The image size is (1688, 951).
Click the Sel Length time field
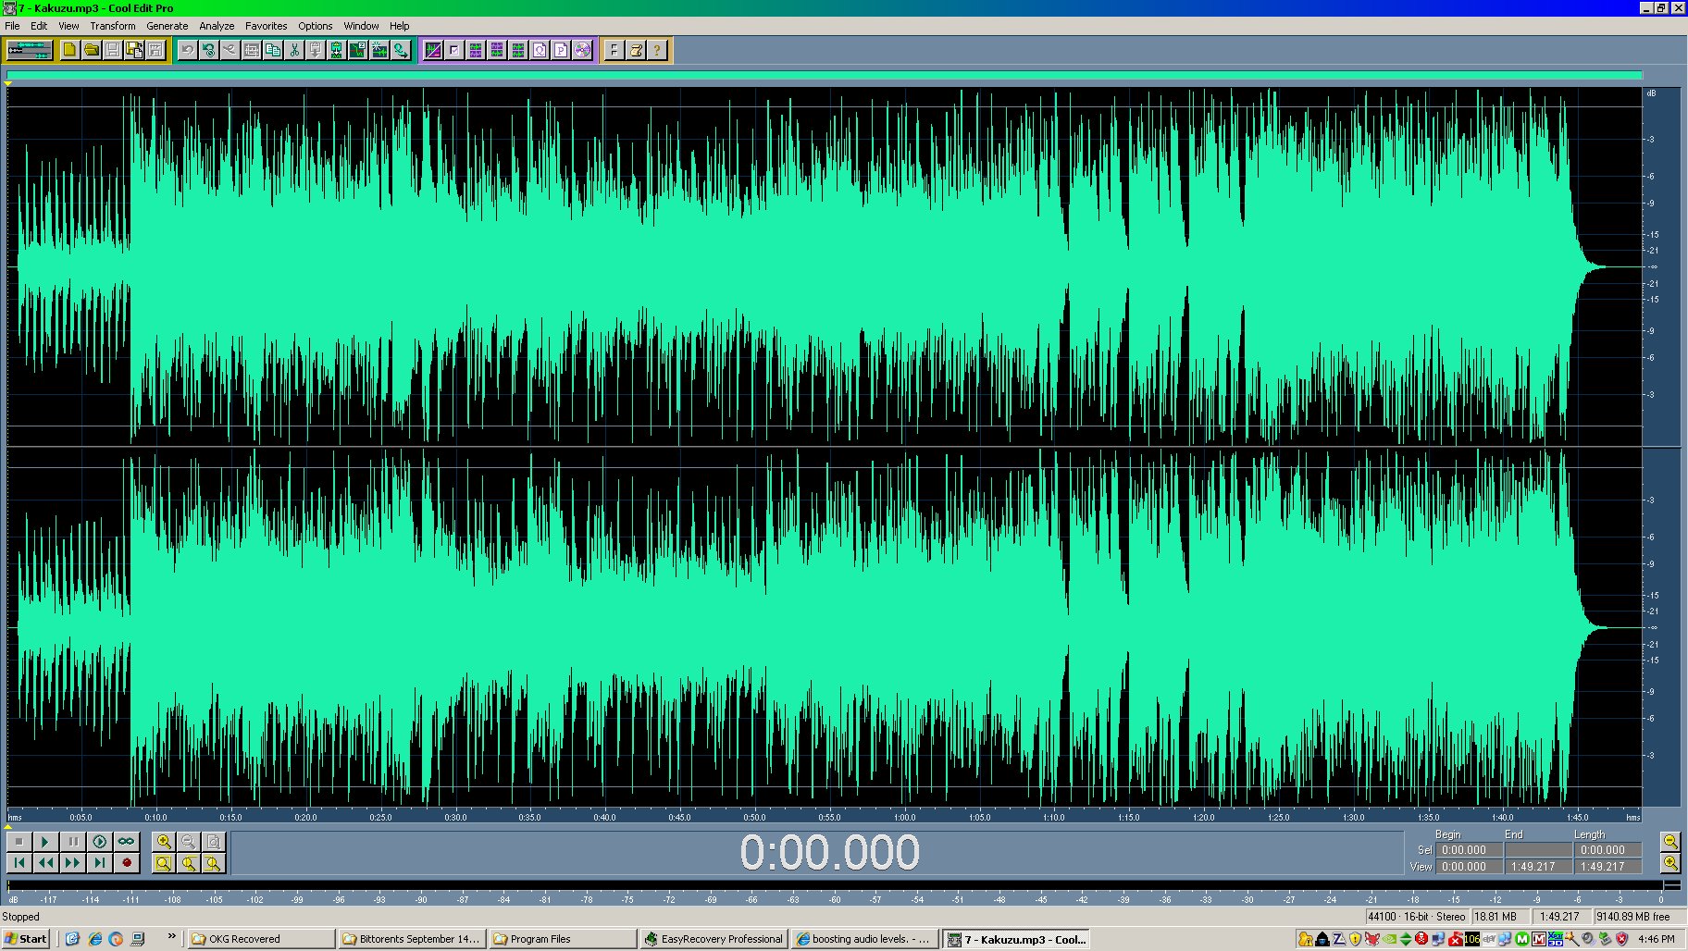coord(1608,849)
